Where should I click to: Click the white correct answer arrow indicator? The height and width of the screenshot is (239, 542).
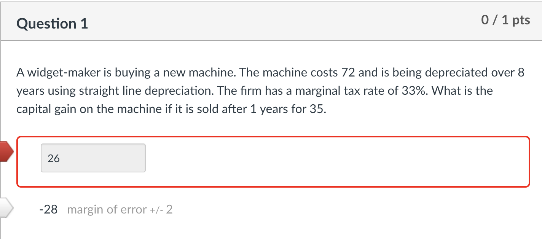[x=6, y=209]
